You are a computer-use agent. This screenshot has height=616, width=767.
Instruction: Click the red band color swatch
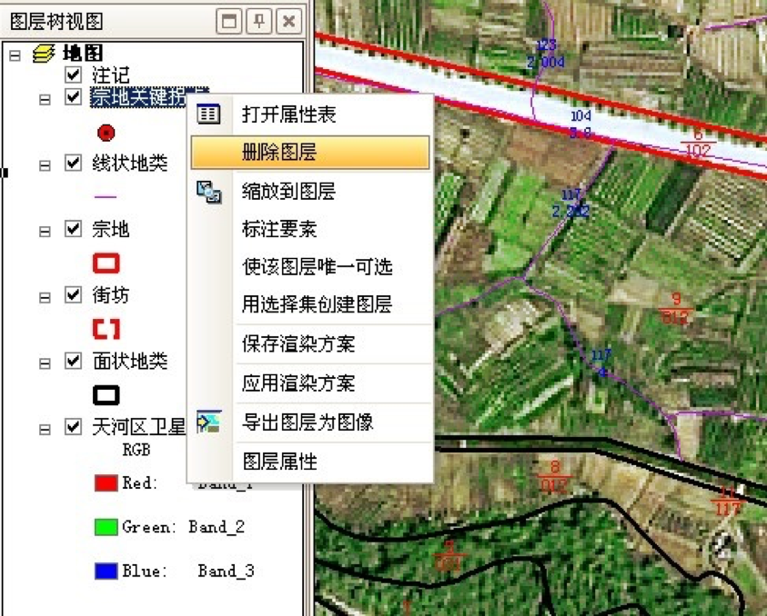point(106,483)
